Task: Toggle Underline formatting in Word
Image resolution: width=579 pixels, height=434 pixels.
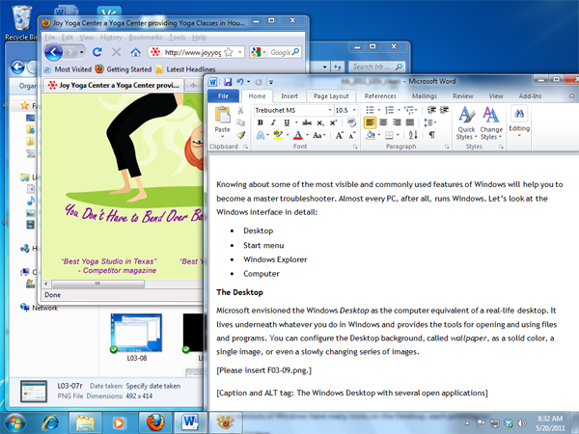Action: click(x=287, y=122)
